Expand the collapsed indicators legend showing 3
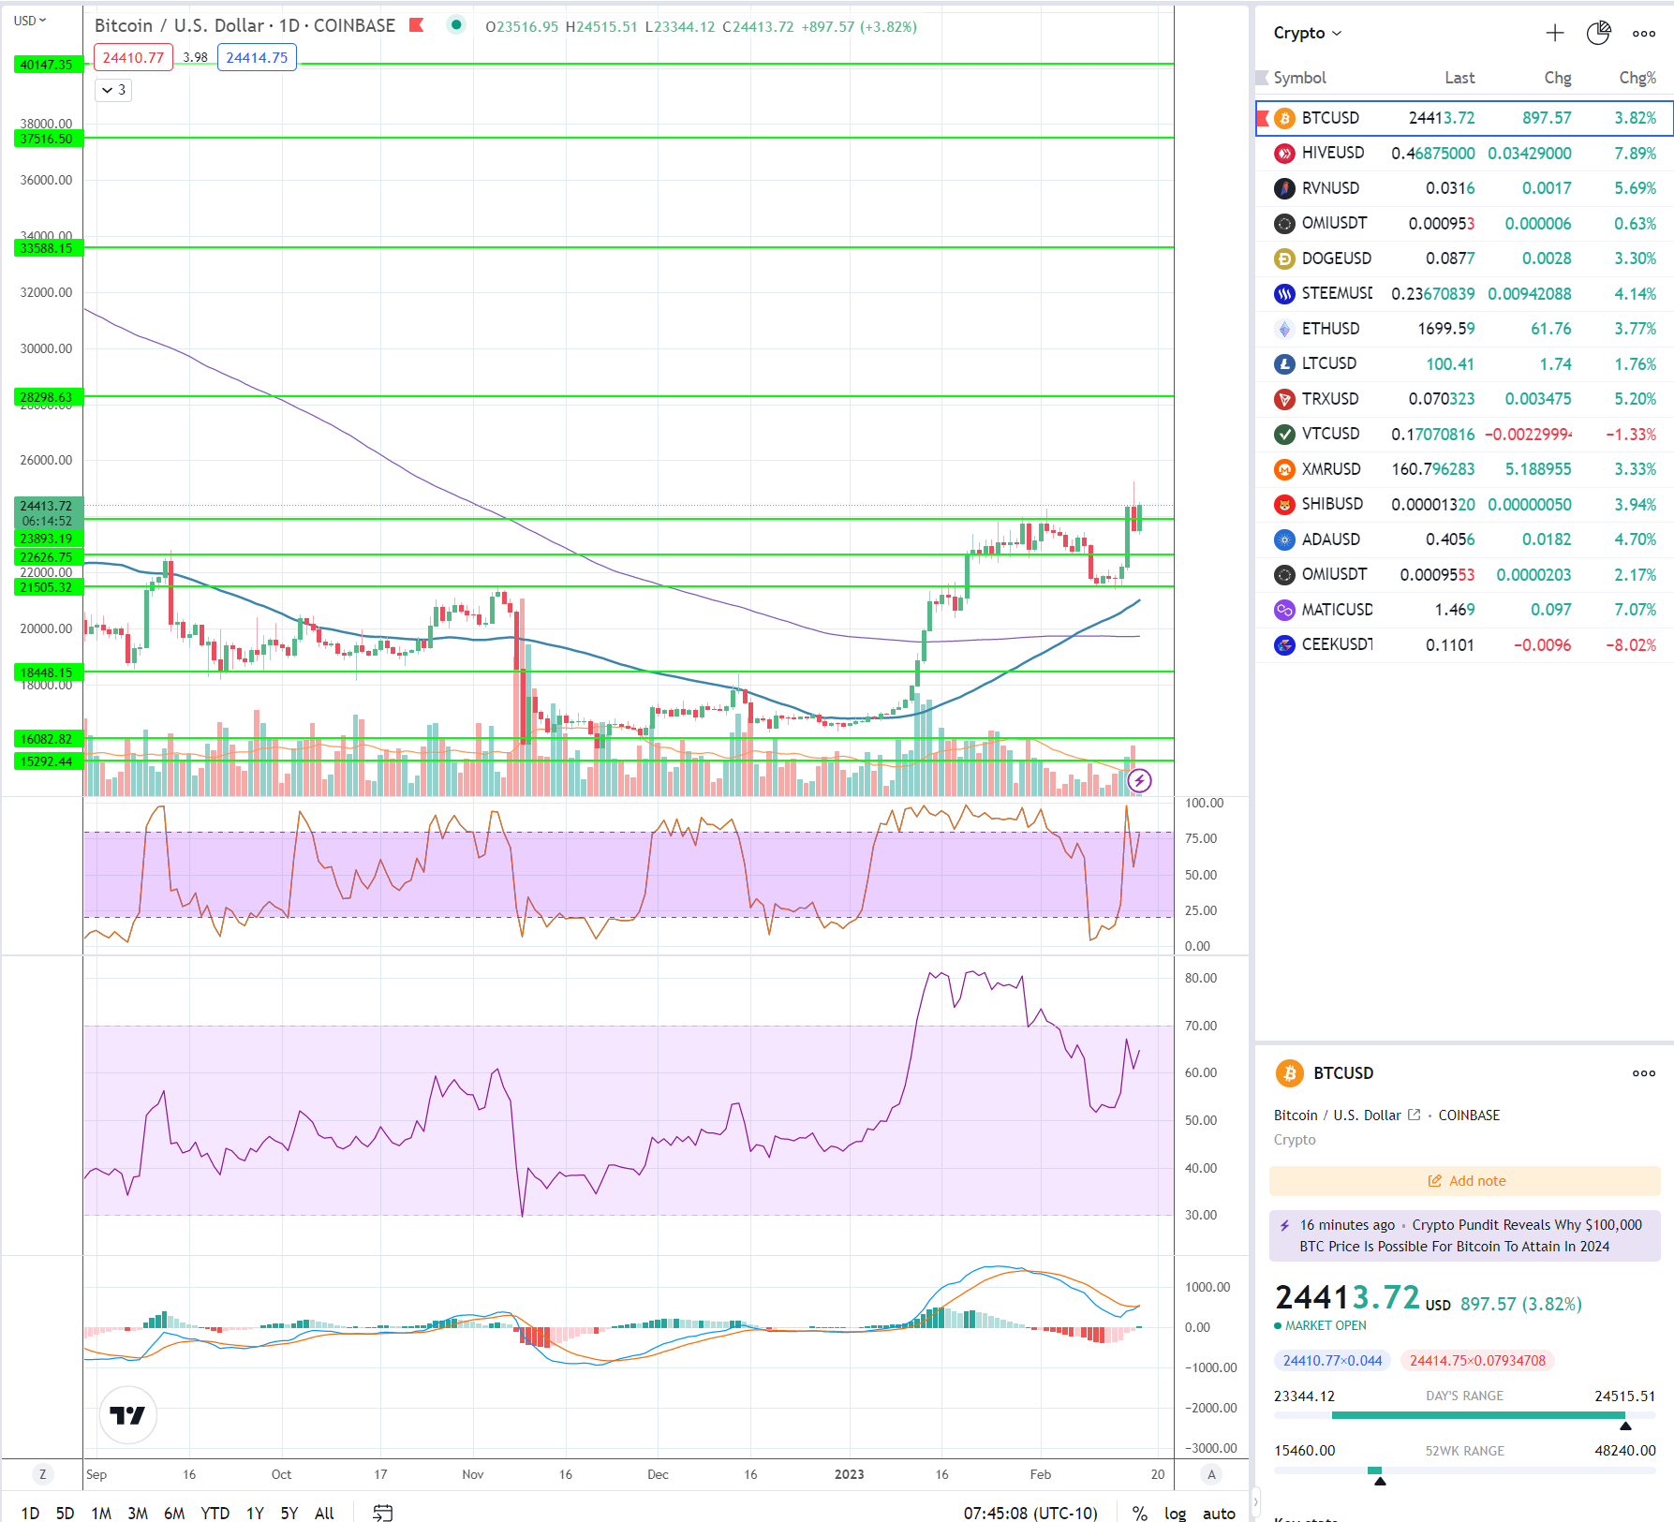 [x=113, y=90]
